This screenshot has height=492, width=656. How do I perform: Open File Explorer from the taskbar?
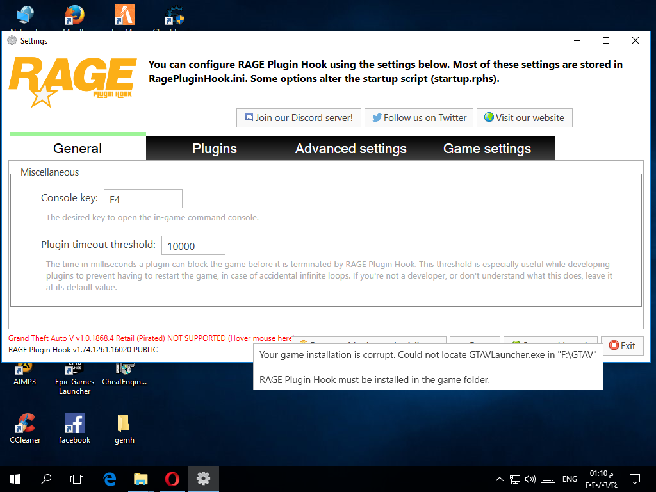pos(140,479)
